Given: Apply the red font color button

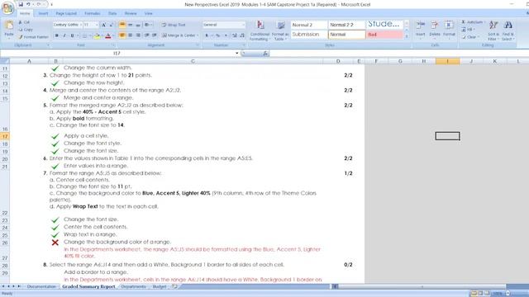Looking at the screenshot, I should point(108,35).
